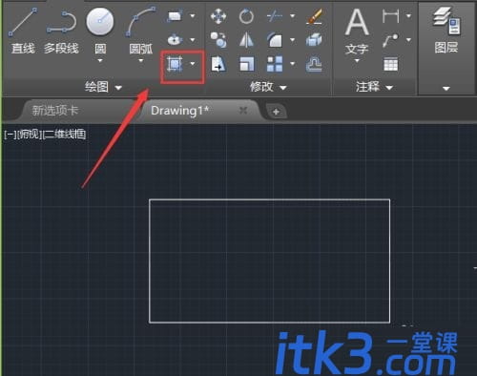The width and height of the screenshot is (477, 376).
Task: Select the Mirror tool
Action: [x=246, y=40]
